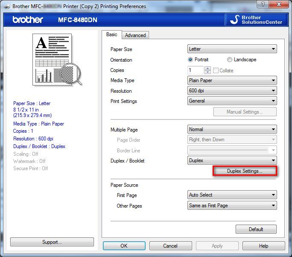Increase copies with the up arrow
The image size is (292, 257).
click(207, 69)
